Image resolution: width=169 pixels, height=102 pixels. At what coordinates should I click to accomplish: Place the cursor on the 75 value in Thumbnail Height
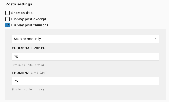click(16, 81)
